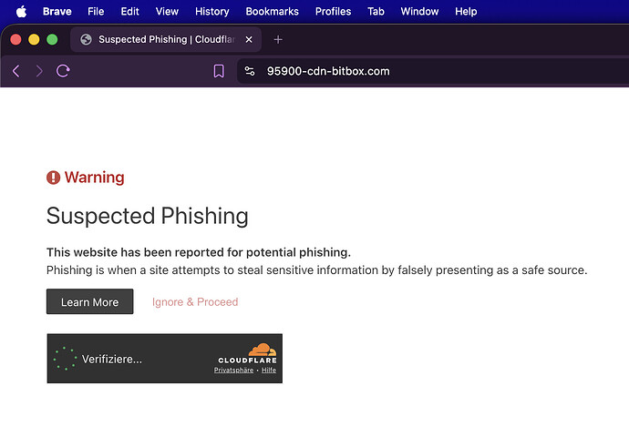Viewport: 629px width, 437px height.
Task: Reload the page with refresh icon
Action: coord(63,71)
